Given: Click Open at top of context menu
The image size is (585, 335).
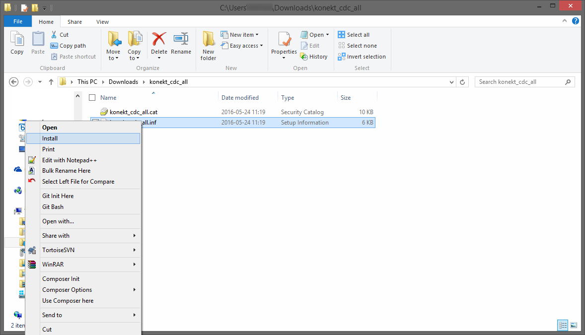Looking at the screenshot, I should click(x=83, y=128).
